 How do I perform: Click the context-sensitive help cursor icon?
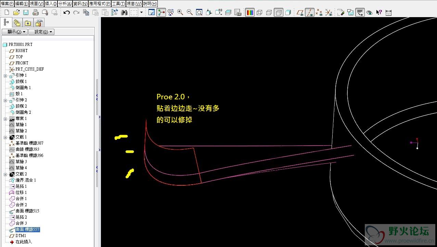(x=379, y=12)
